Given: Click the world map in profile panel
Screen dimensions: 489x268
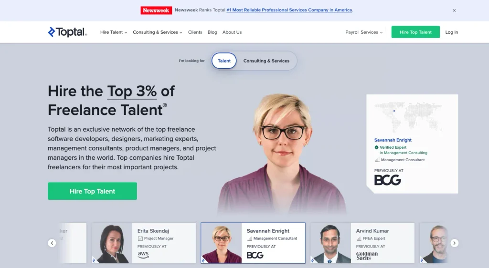Looking at the screenshot, I should 408,117.
